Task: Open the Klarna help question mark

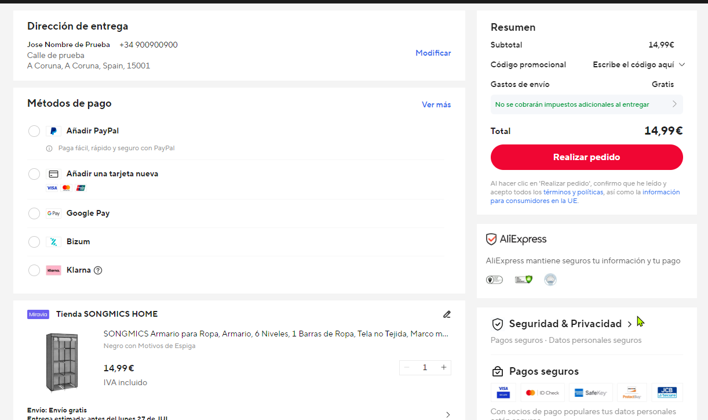Action: [x=98, y=270]
